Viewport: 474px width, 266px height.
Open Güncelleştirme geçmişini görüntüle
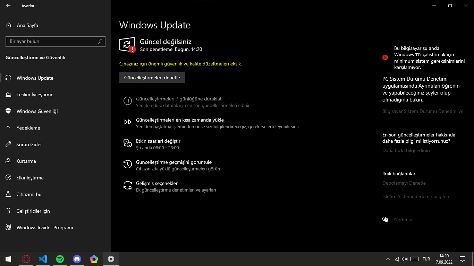[174, 162]
